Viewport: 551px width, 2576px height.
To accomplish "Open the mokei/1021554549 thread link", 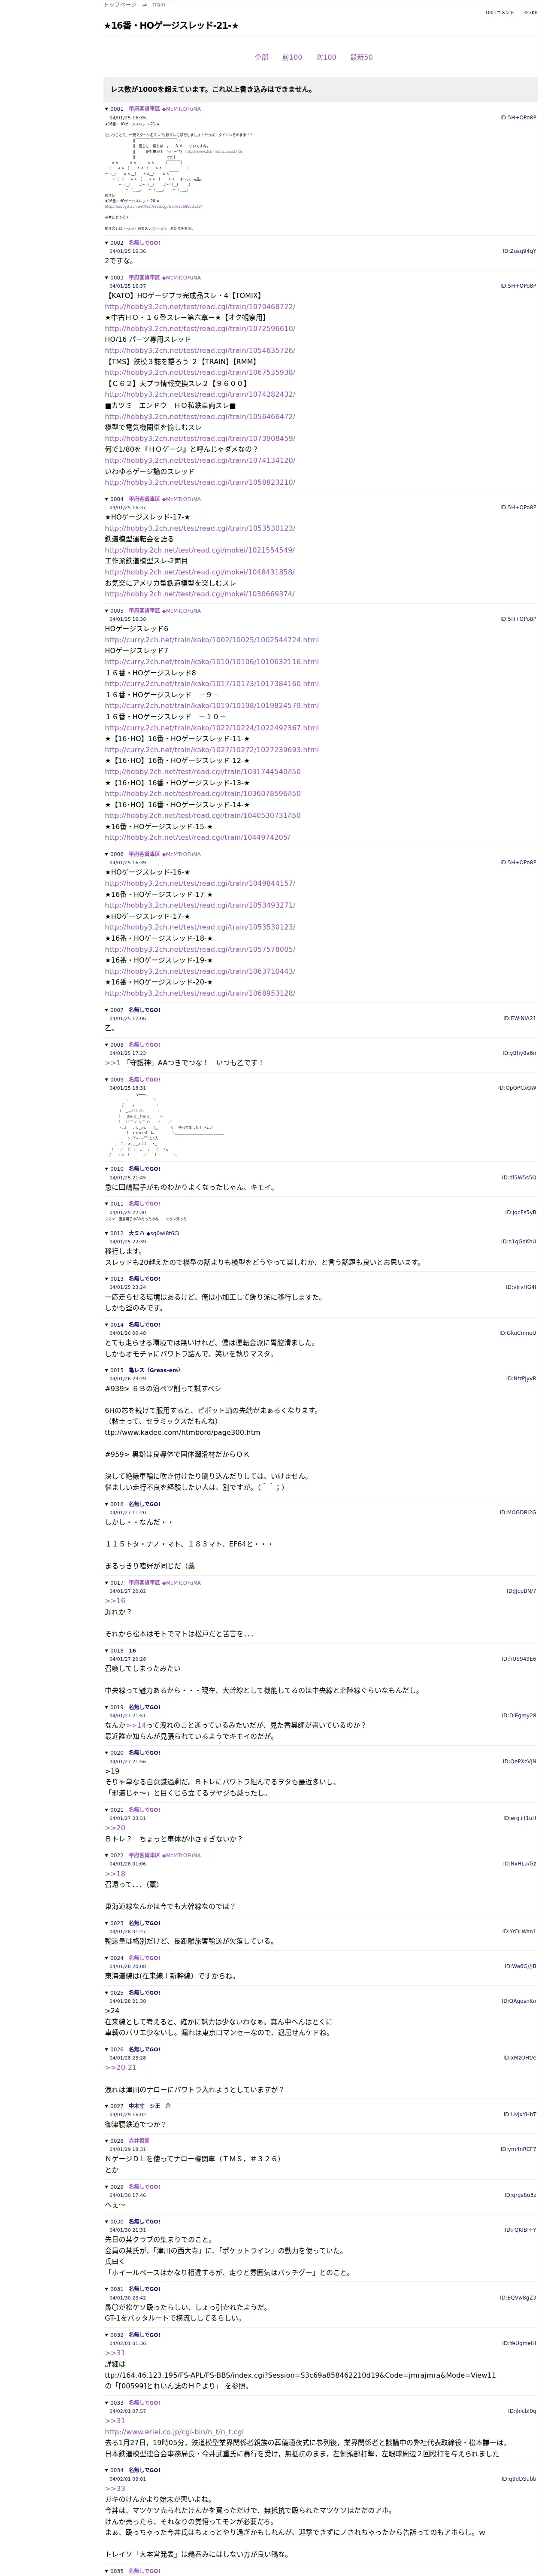I will click(x=200, y=550).
